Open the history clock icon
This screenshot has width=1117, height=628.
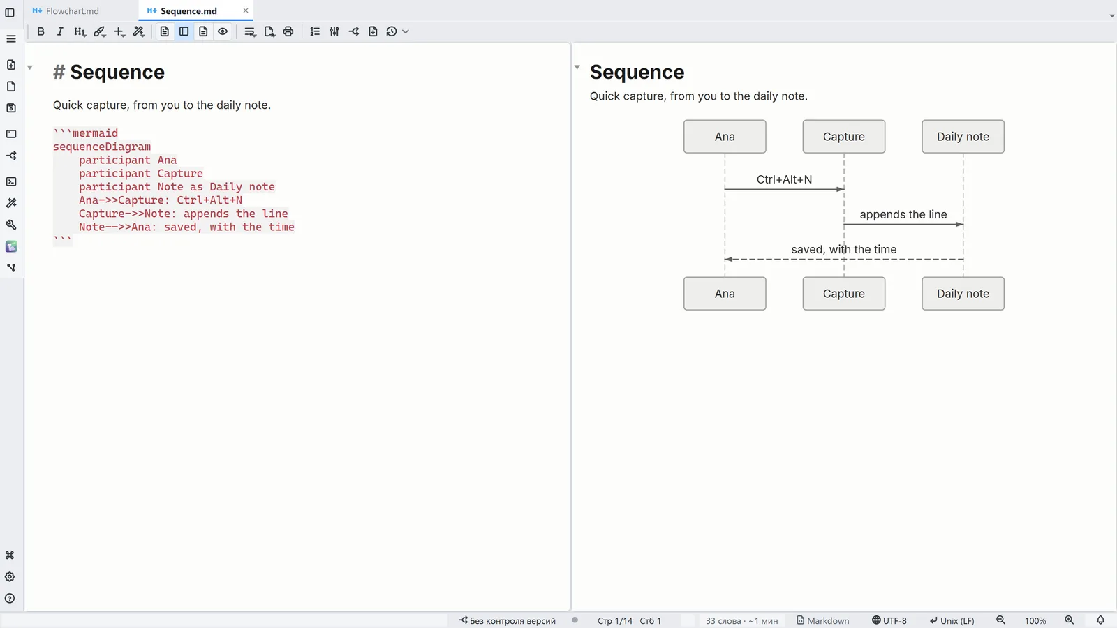392,31
